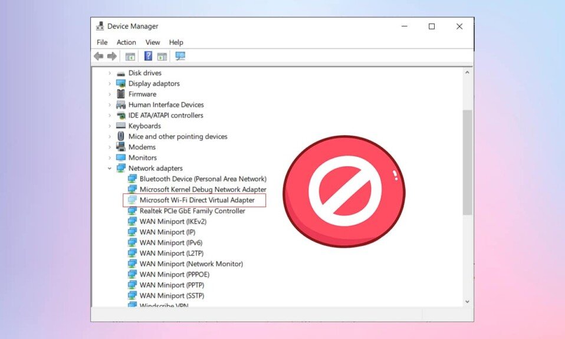Collapse the Network adapters category
The height and width of the screenshot is (339, 565).
pyautogui.click(x=110, y=169)
